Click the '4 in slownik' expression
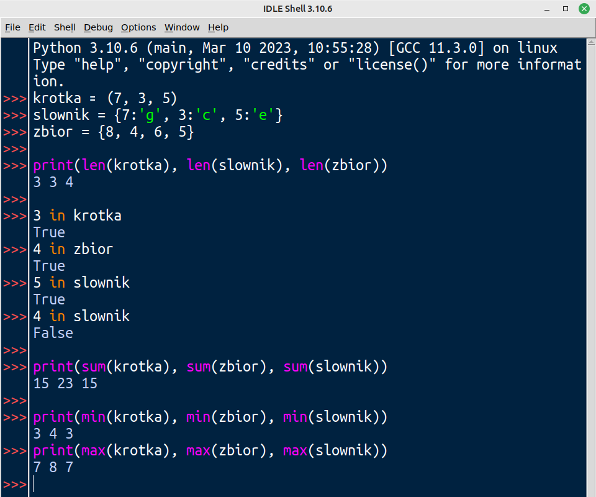The height and width of the screenshot is (497, 596). [x=81, y=316]
